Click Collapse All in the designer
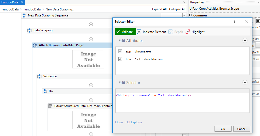The width and height of the screenshot is (260, 136). [x=177, y=9]
